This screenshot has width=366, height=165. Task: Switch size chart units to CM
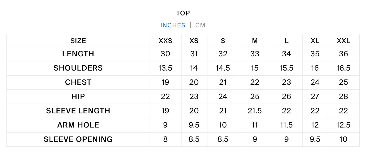point(200,25)
